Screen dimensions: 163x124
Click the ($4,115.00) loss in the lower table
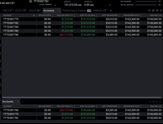pyautogui.click(x=66, y=110)
